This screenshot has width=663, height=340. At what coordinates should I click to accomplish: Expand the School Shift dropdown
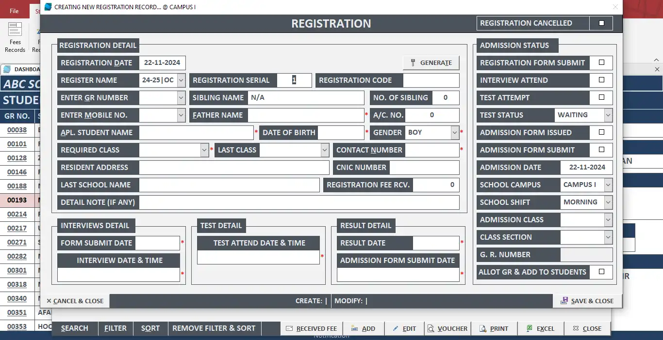[x=607, y=202]
